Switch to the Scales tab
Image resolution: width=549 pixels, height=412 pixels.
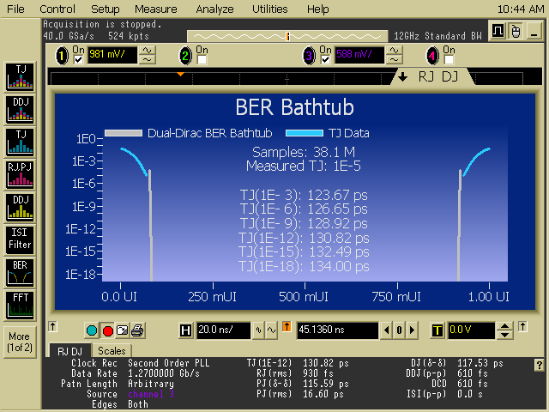(111, 351)
